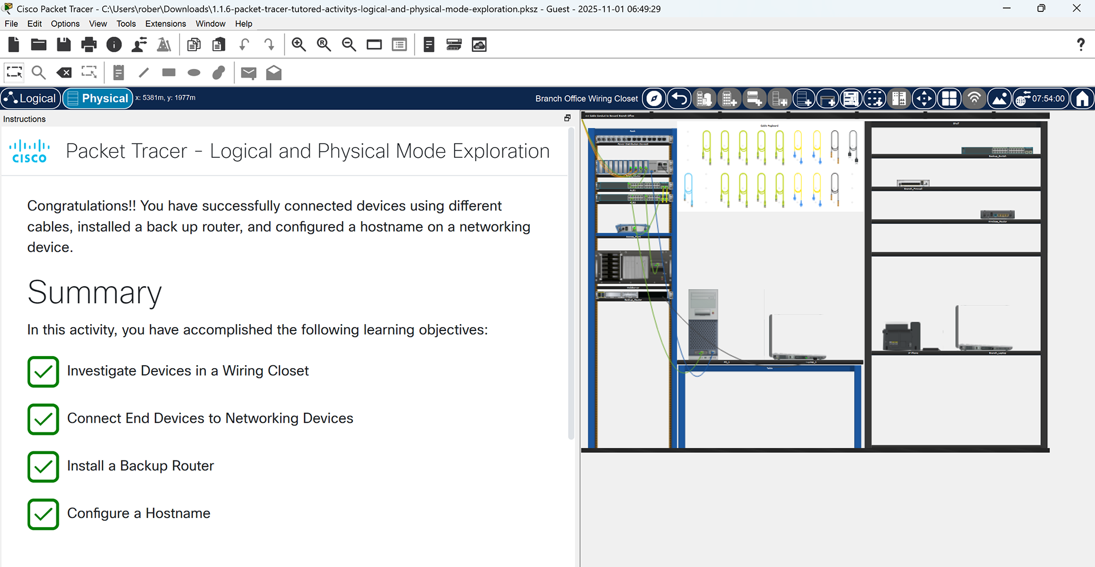
Task: Open the network information icon
Action: tap(114, 44)
